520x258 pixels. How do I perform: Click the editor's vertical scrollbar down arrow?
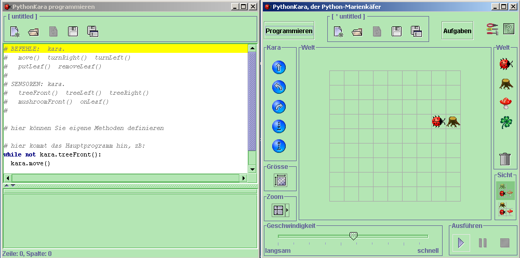[252, 169]
